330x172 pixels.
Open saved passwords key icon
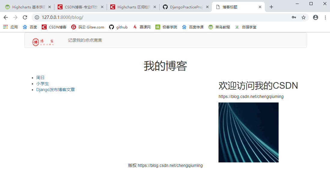tap(294, 17)
